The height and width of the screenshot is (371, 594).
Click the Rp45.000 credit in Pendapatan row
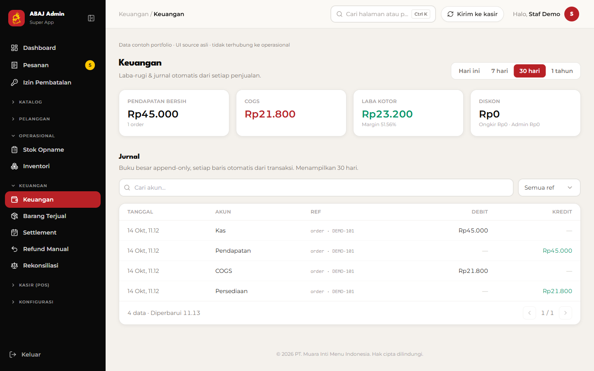click(x=557, y=251)
